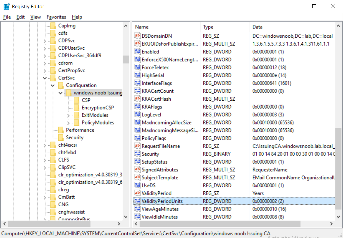This screenshot has width=343, height=238.
Task: Sort values by the Type column header
Action: point(225,27)
